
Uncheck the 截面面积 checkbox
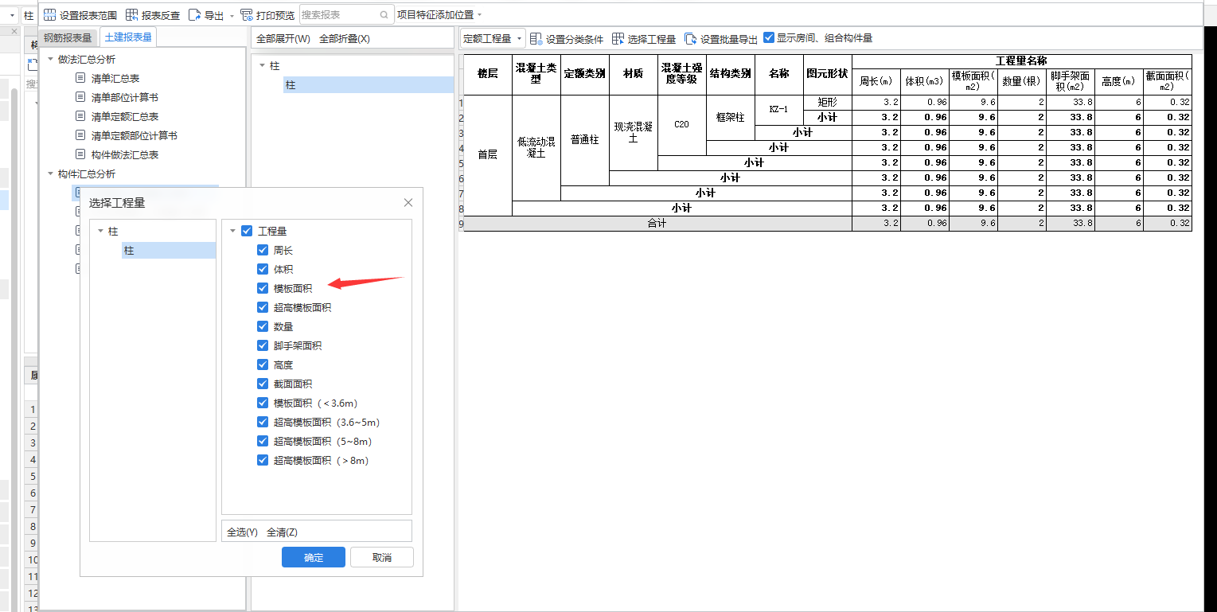(263, 384)
